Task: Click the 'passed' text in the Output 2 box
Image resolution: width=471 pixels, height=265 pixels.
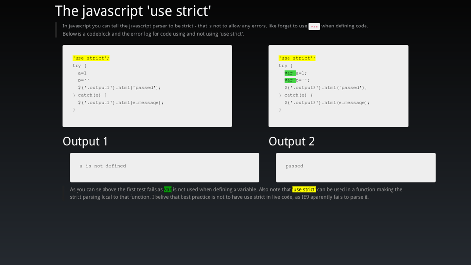Action: [x=294, y=166]
